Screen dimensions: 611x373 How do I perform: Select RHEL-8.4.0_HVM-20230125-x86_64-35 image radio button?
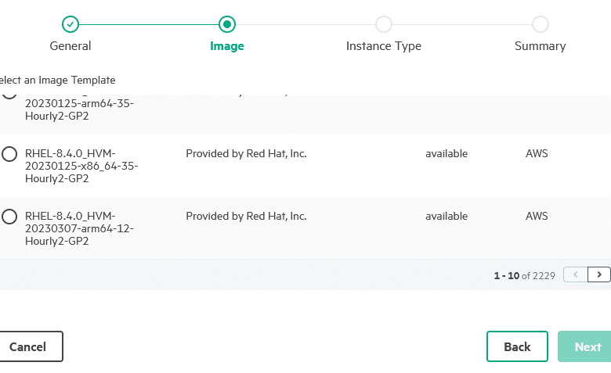coord(9,154)
